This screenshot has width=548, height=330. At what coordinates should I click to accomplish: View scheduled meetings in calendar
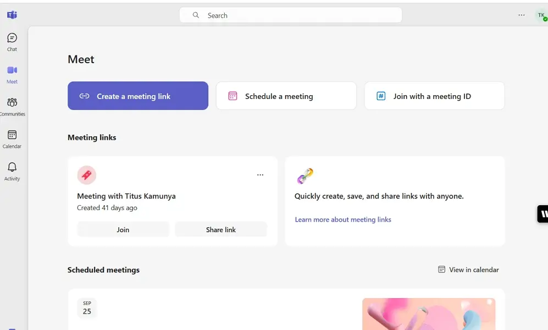click(x=468, y=269)
